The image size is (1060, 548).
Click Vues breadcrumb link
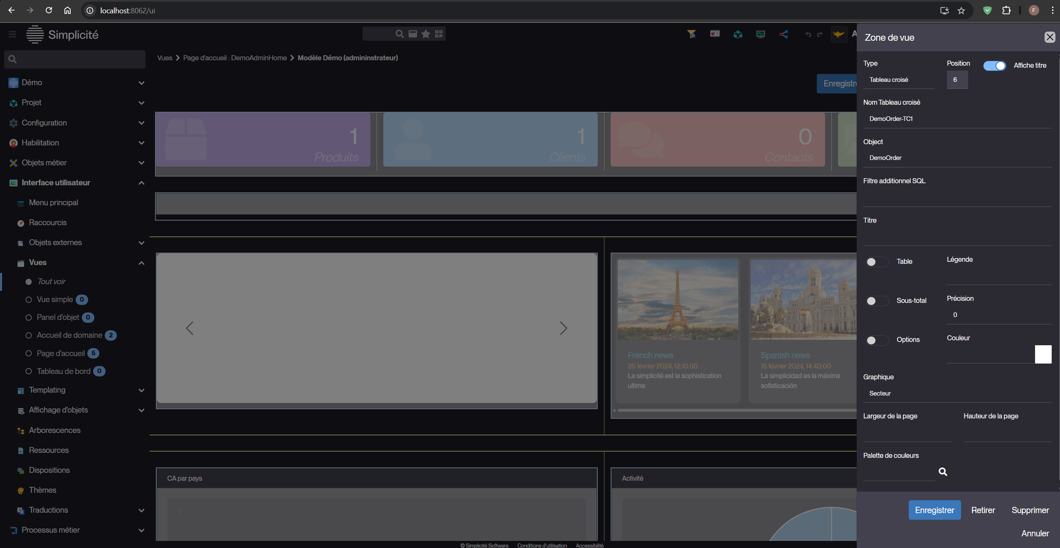tap(165, 58)
